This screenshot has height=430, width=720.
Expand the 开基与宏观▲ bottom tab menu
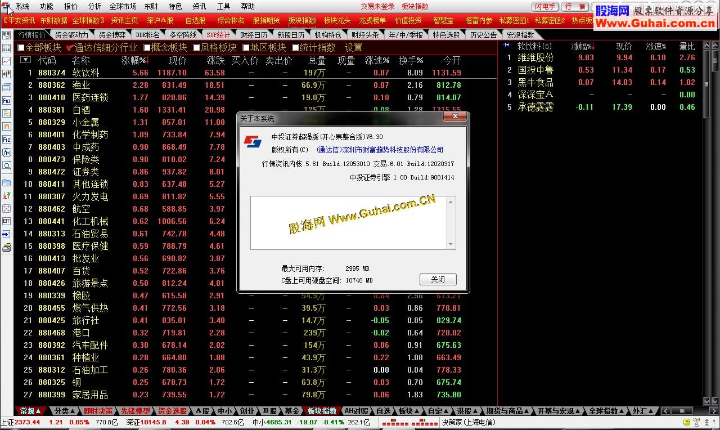click(559, 411)
